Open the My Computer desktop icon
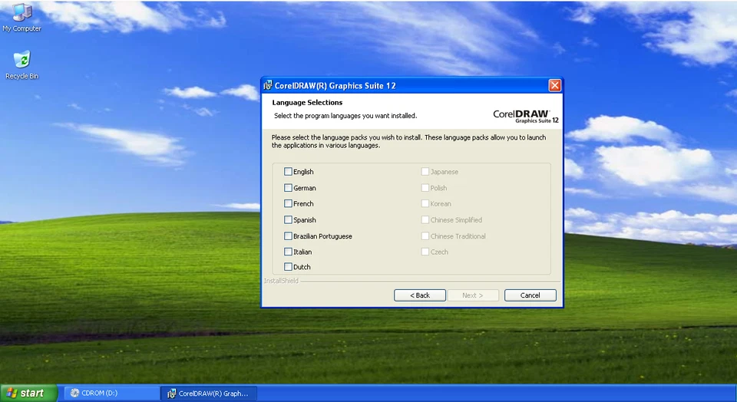Screen dimensions: 737x402 (21, 18)
